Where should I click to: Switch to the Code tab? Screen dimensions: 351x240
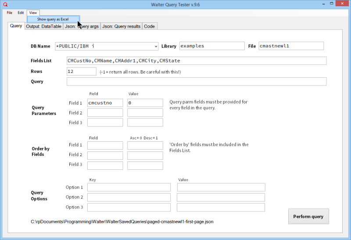click(149, 26)
